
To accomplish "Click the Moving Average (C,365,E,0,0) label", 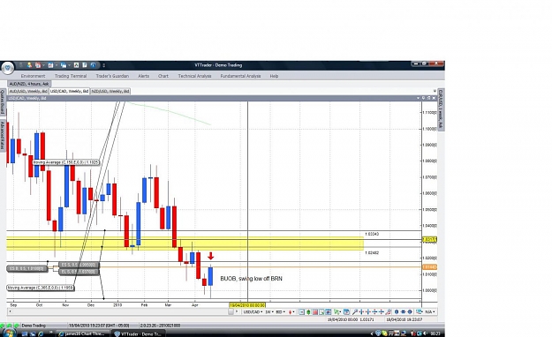I will (41, 288).
